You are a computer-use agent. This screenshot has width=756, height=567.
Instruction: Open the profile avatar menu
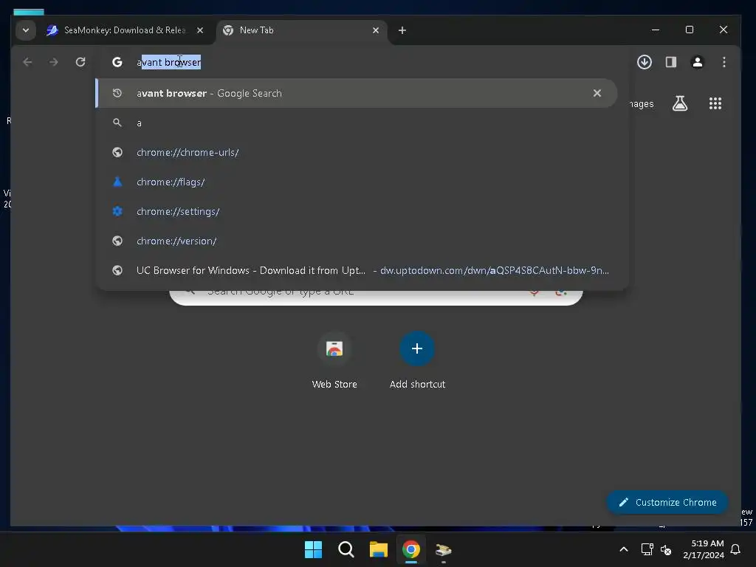[697, 62]
